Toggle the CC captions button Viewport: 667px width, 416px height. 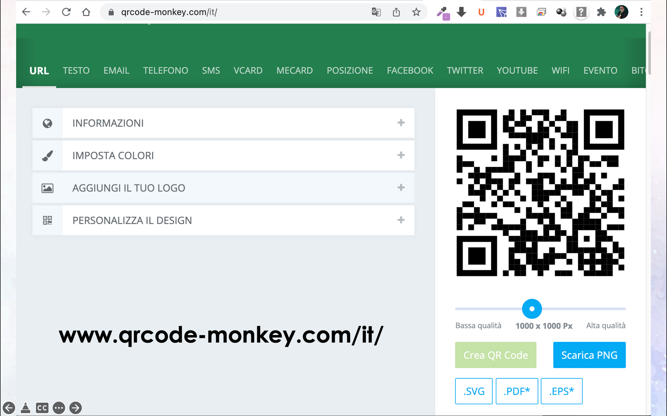pos(42,407)
